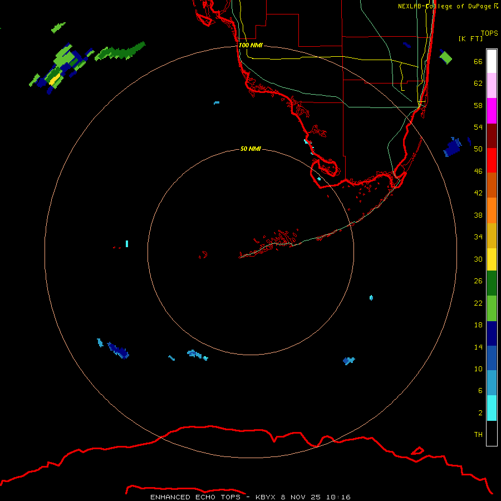Click the "50 NMI" range ring label
The image size is (501, 501).
pos(250,149)
